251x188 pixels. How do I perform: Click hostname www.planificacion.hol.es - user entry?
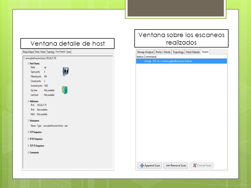pos(55,126)
